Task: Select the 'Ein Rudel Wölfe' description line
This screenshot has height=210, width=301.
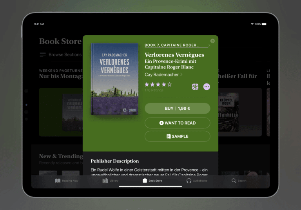Action: point(149,170)
